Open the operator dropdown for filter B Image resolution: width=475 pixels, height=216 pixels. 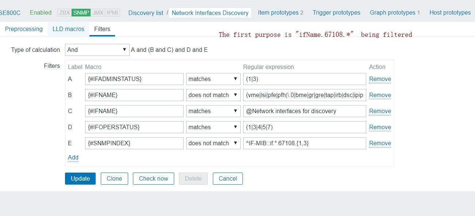click(x=213, y=95)
